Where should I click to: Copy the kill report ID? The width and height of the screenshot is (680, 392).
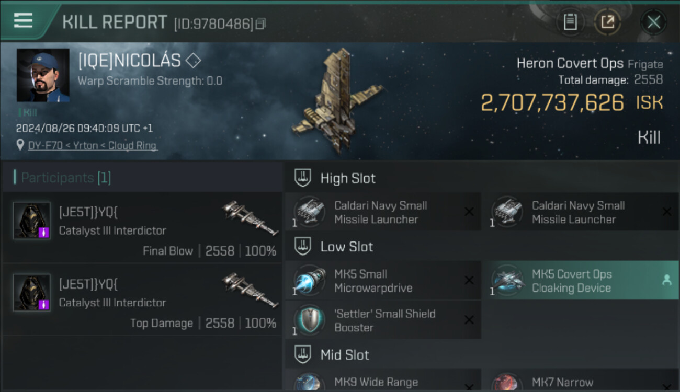pyautogui.click(x=260, y=24)
